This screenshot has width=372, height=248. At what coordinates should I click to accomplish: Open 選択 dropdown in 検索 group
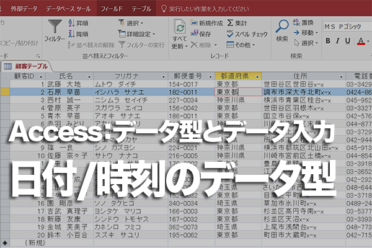coord(306,43)
